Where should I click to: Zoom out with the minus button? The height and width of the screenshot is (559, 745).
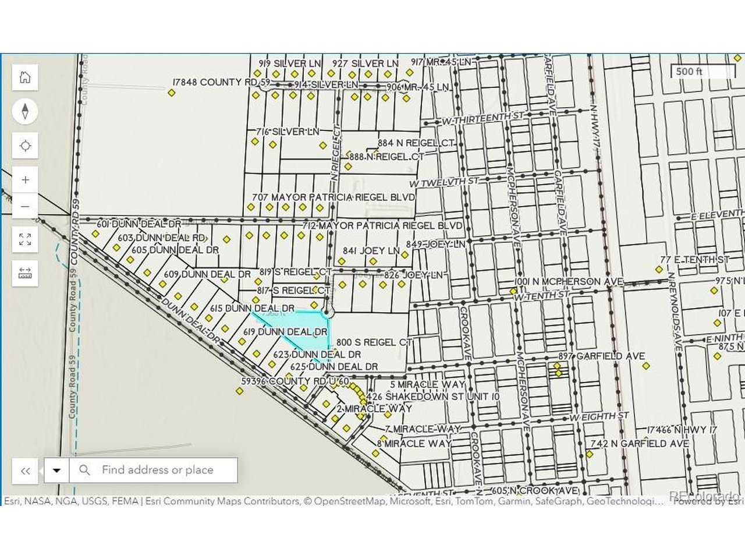coord(25,206)
